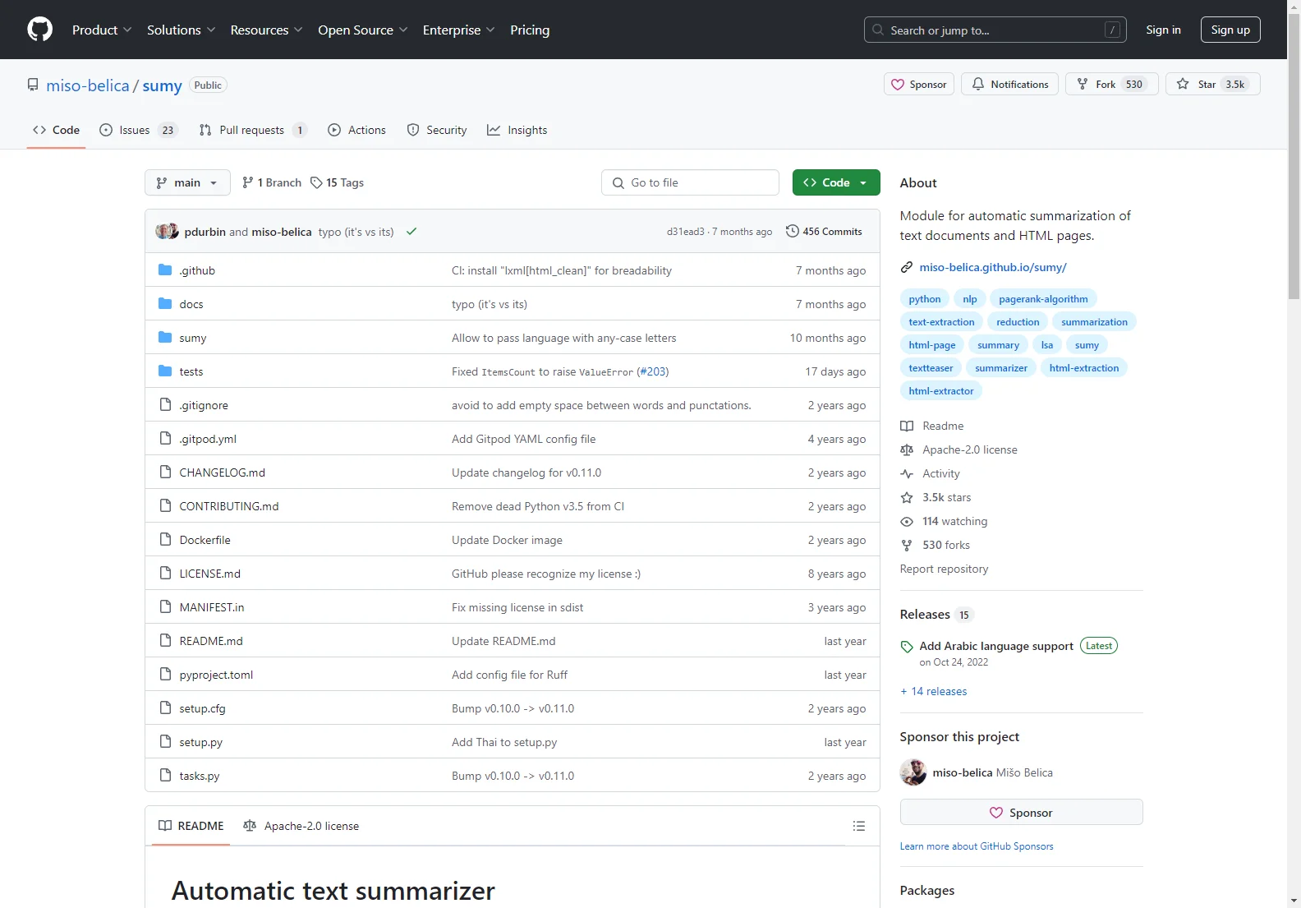
Task: Open miso-belica.github.io/sumy/ link
Action: point(993,268)
